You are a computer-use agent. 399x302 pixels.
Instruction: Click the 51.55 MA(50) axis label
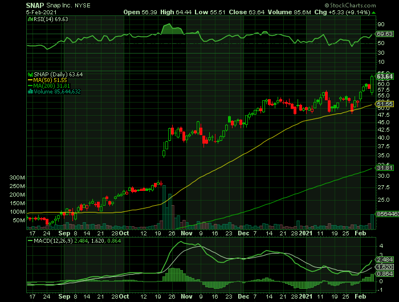385,104
